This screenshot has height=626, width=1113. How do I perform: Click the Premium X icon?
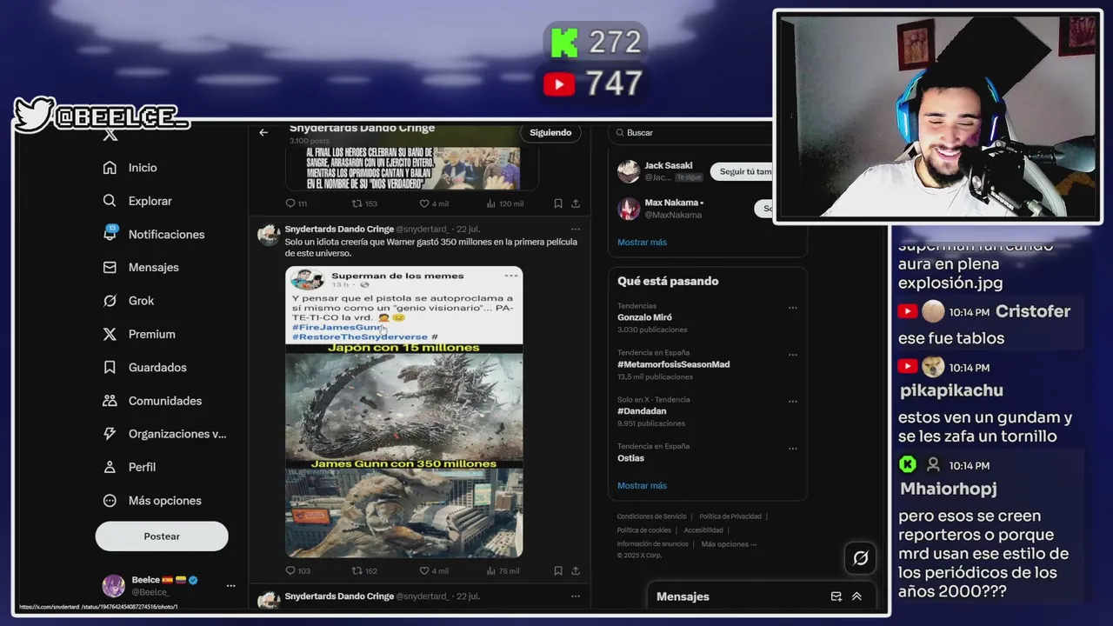click(110, 334)
